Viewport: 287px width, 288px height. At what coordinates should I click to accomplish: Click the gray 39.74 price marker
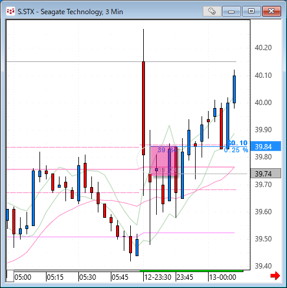pos(266,174)
